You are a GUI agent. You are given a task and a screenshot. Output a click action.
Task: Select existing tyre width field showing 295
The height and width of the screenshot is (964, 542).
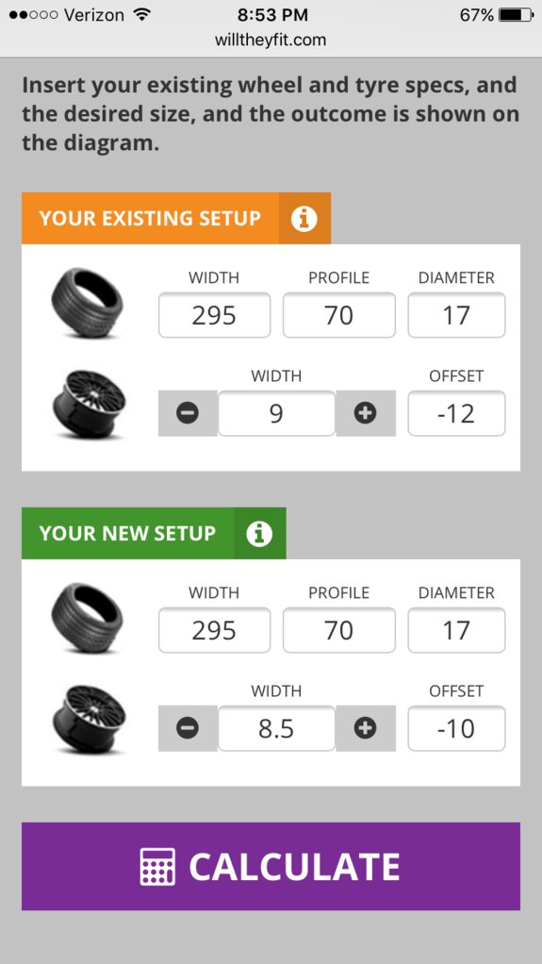[215, 315]
